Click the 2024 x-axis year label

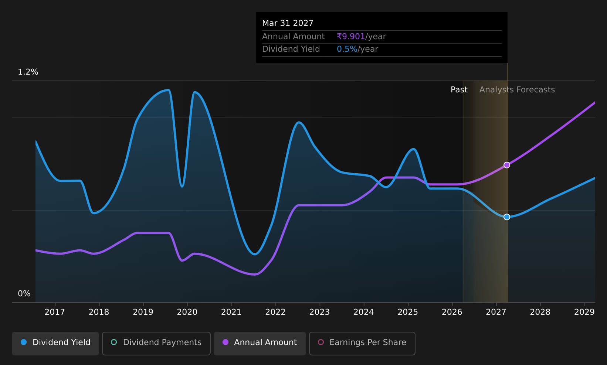click(364, 312)
